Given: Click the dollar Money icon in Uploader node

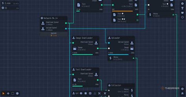Looking at the screenshot, I should (111, 58).
